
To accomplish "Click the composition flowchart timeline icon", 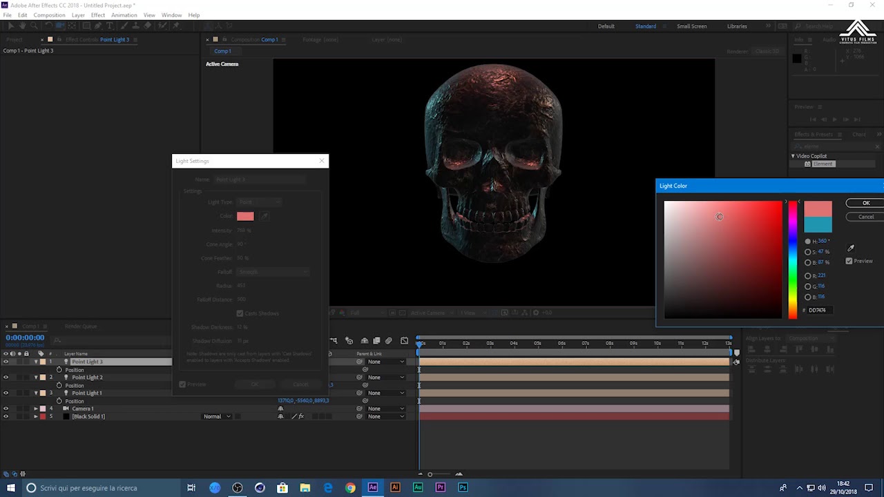I will coord(334,340).
